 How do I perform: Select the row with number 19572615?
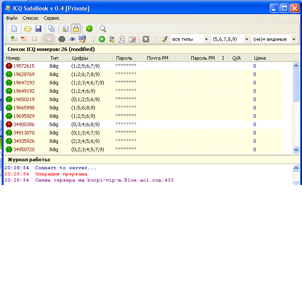143,66
